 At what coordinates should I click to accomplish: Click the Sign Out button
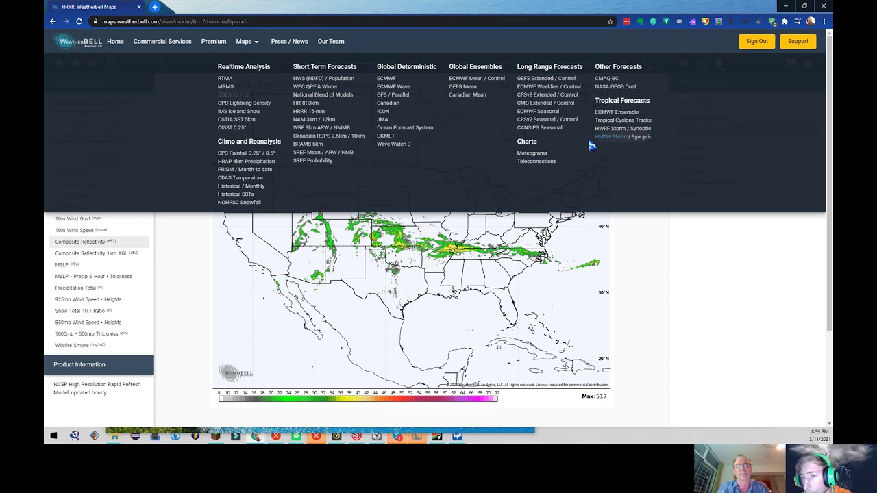pyautogui.click(x=757, y=41)
